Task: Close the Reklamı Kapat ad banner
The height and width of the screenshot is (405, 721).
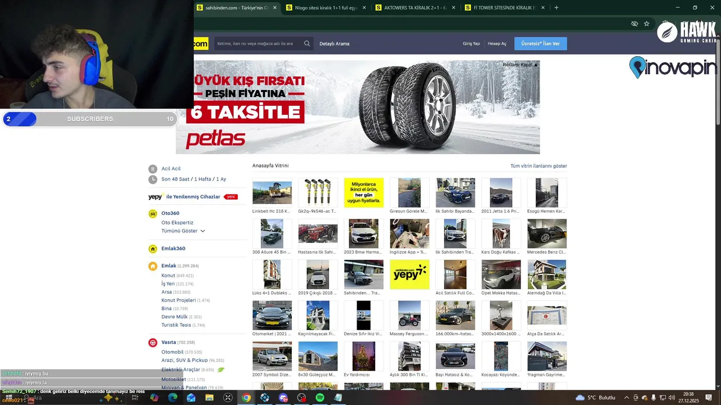Action: click(x=520, y=65)
